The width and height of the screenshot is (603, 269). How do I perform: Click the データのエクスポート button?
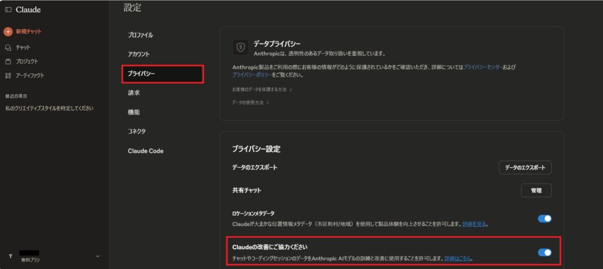point(525,168)
